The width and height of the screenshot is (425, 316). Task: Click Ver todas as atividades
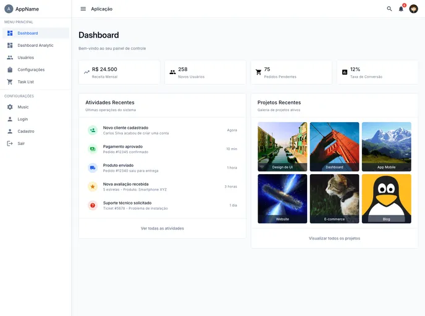coord(162,228)
